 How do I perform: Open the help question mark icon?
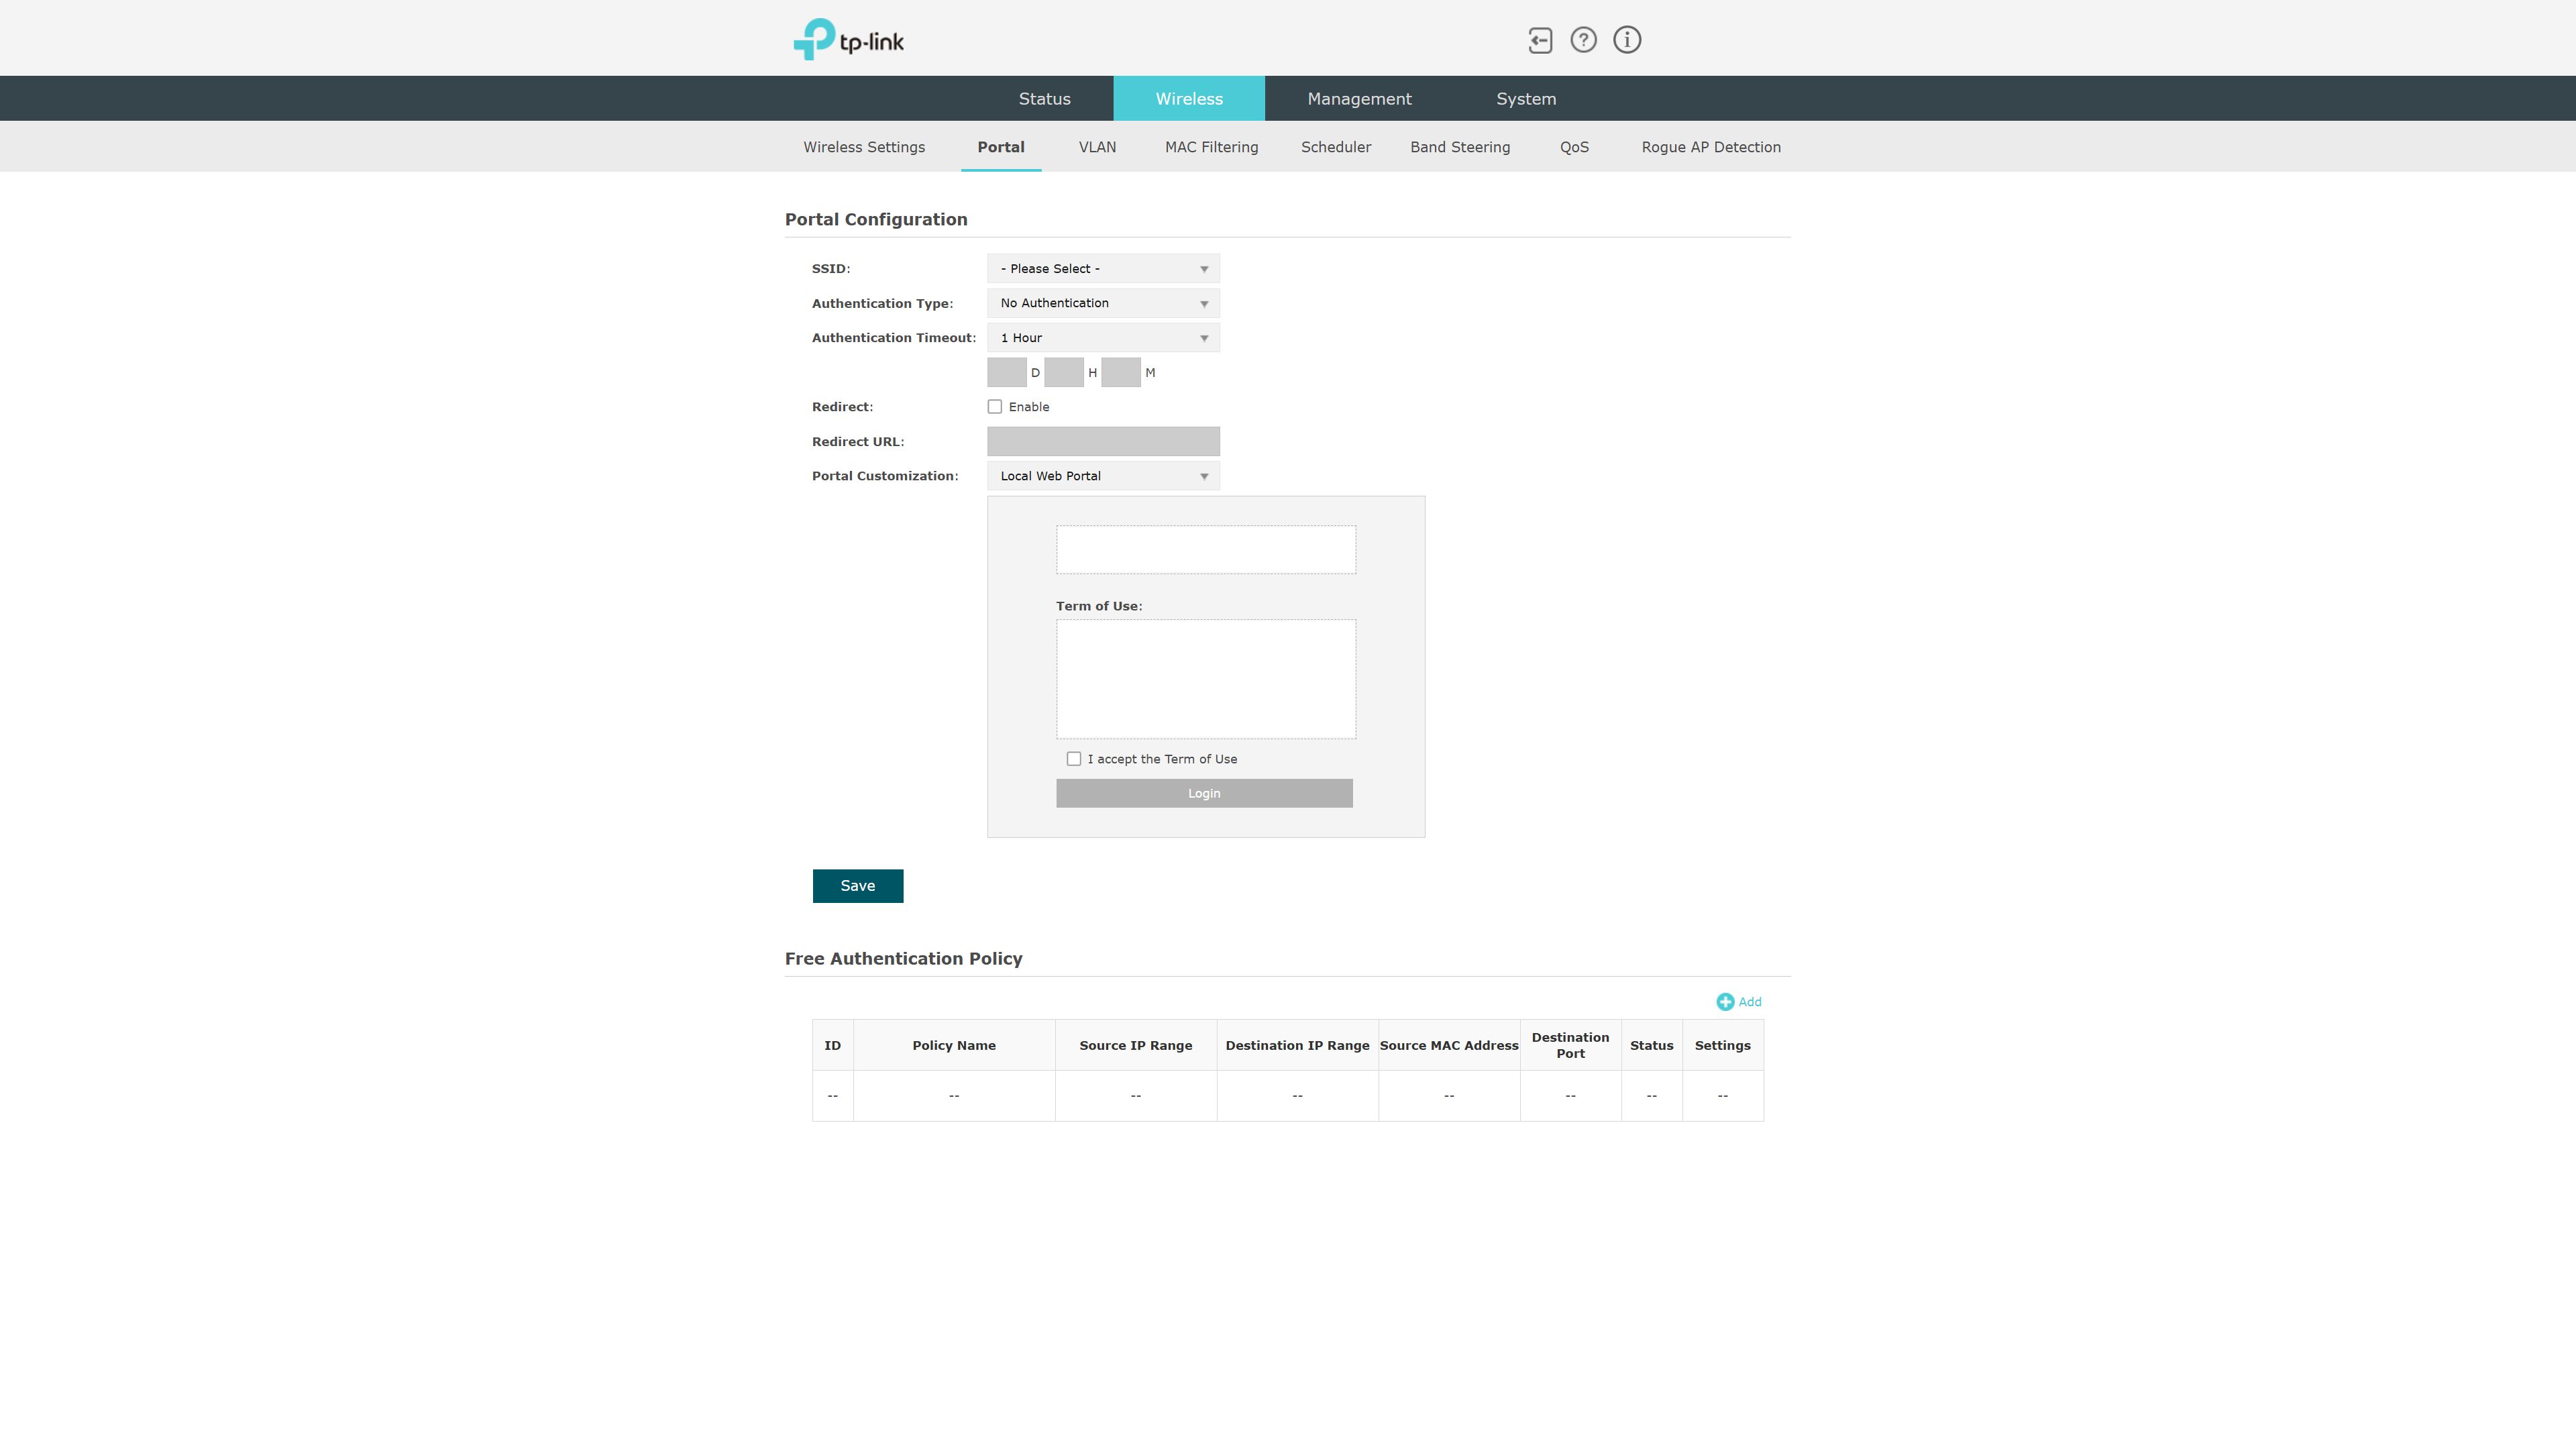(x=1583, y=40)
